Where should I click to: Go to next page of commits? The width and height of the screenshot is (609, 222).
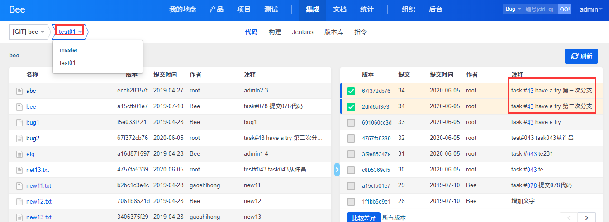point(587,218)
